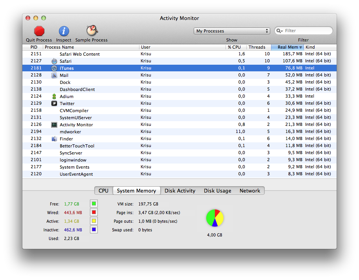The height and width of the screenshot is (280, 359).
Task: Click the blue Inspect info icon
Action: pyautogui.click(x=64, y=31)
